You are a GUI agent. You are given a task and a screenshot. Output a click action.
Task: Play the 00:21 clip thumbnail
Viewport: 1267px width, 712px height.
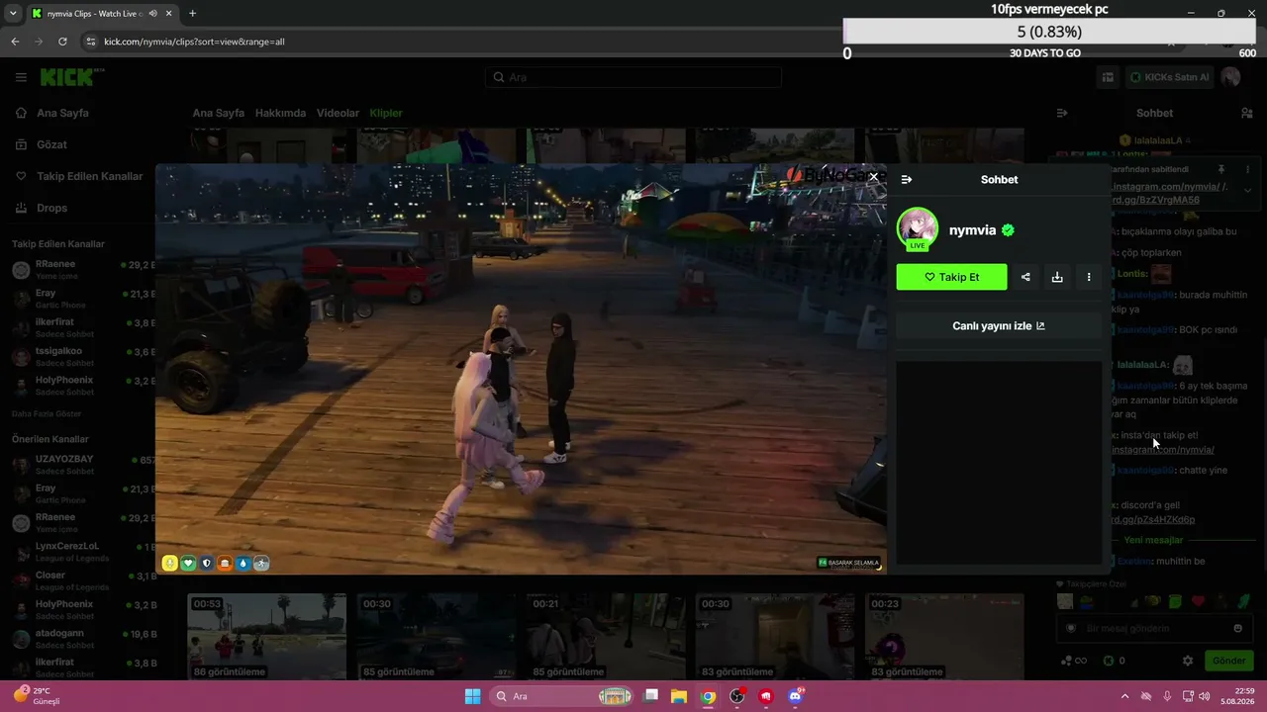(x=605, y=636)
